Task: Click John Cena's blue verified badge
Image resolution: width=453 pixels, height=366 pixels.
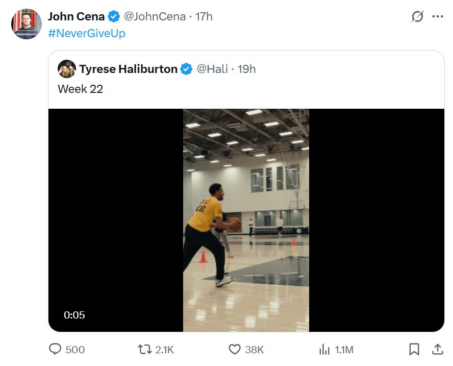Action: [x=114, y=16]
